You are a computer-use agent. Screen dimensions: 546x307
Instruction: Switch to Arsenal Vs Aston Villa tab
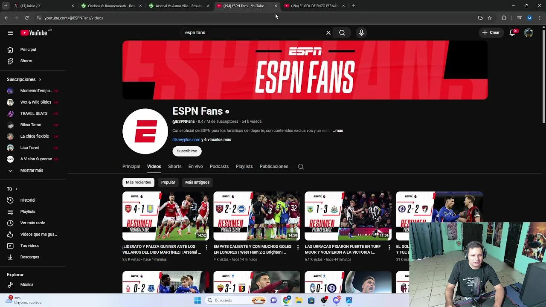179,6
